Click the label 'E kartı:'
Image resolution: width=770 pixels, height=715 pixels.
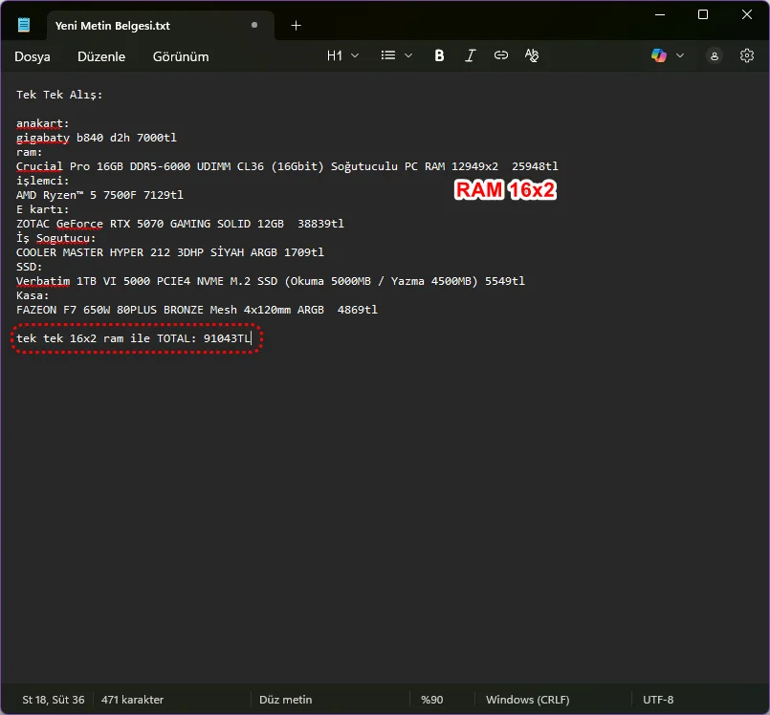(43, 209)
